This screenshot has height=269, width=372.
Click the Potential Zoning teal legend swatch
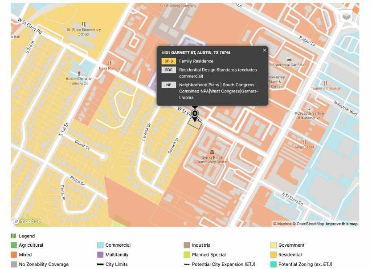[273, 264]
